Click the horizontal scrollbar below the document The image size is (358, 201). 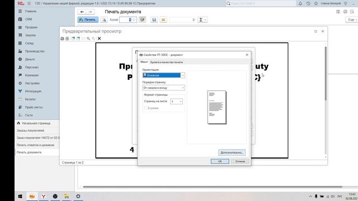[213, 187]
